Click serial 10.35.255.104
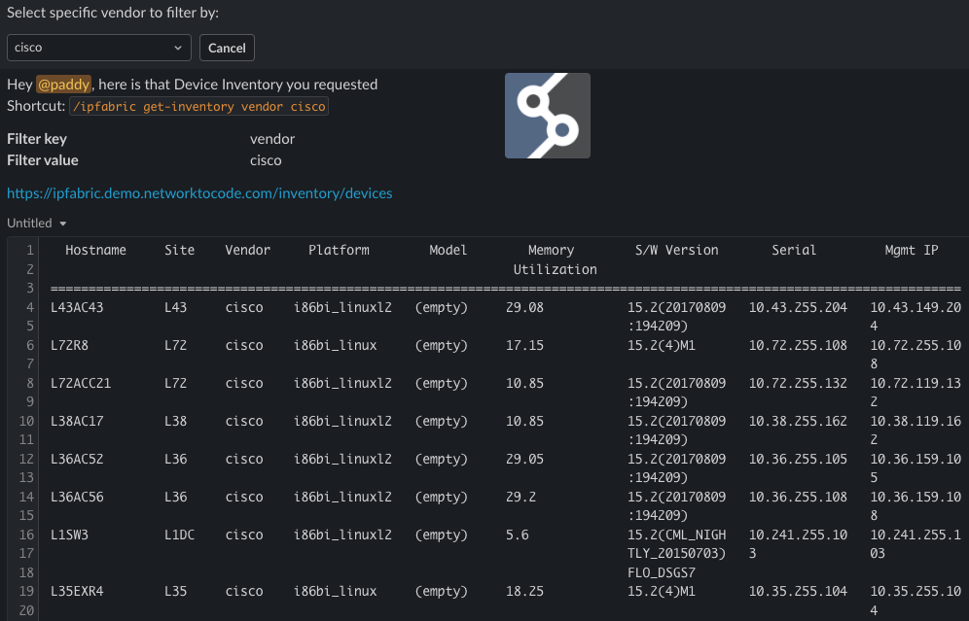Screen dimensions: 969x621 (798, 591)
